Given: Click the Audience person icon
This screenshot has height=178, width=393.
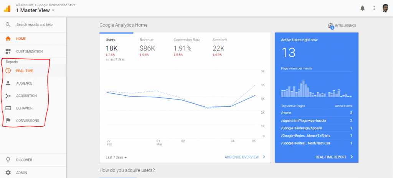Looking at the screenshot, I should pyautogui.click(x=8, y=83).
